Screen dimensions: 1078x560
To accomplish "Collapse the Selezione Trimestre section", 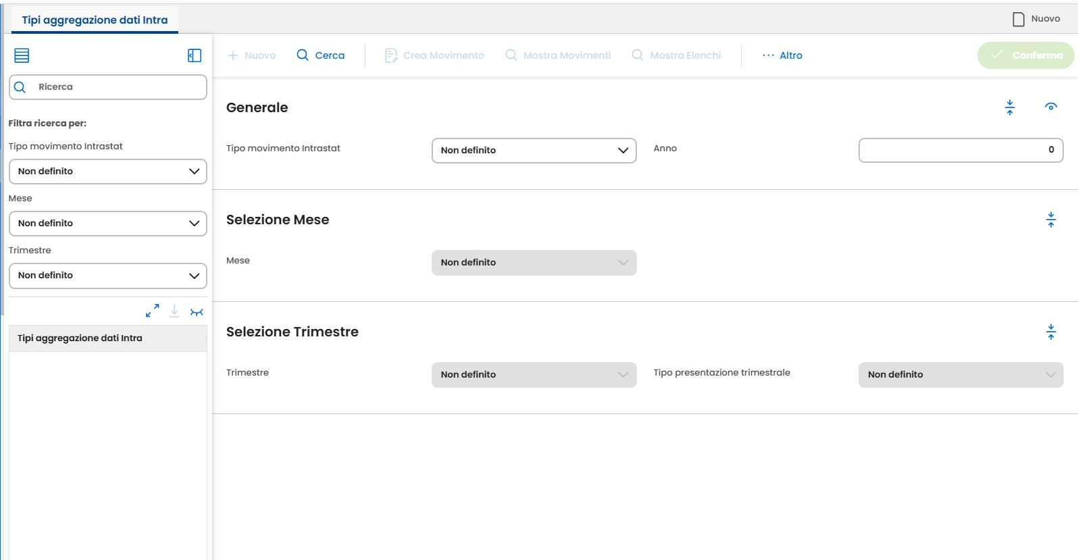I will (x=1051, y=332).
